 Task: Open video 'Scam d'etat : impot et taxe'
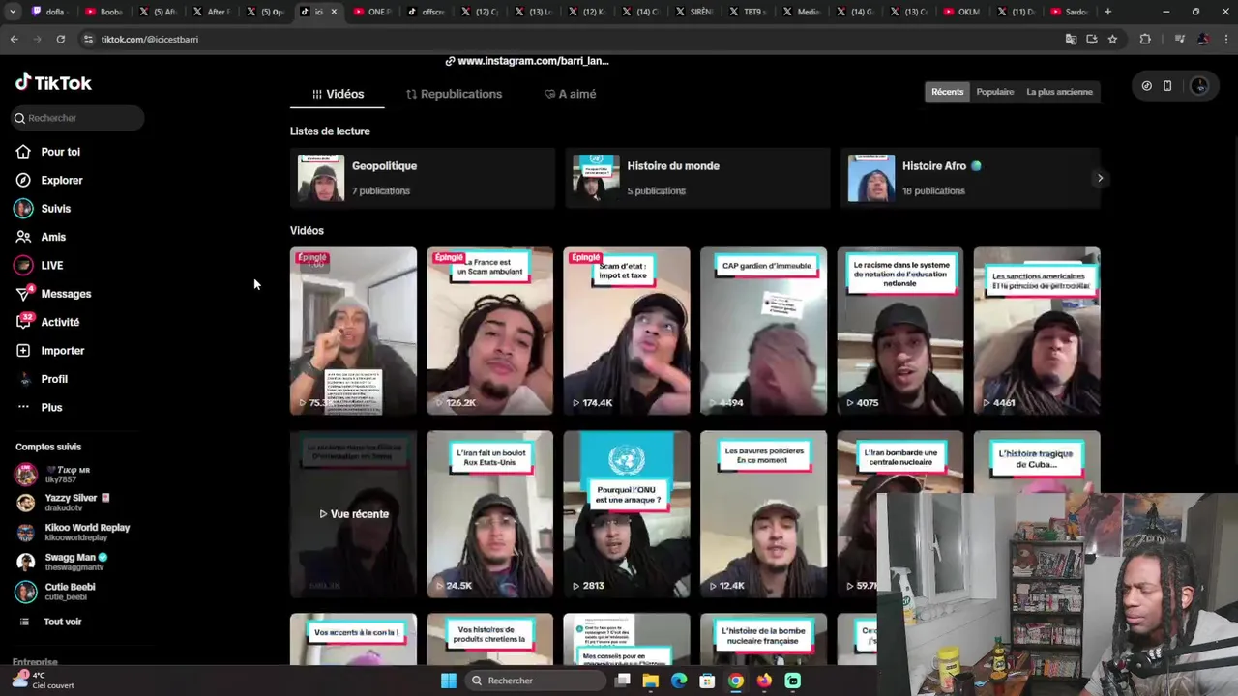[627, 331]
